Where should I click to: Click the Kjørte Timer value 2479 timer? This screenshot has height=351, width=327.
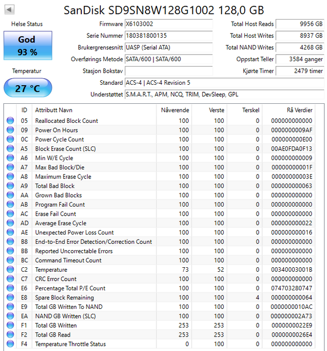pos(300,71)
